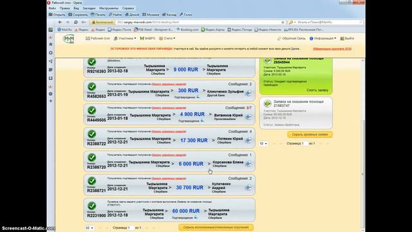This screenshot has width=412, height=232.
Task: Click the plus icon in Opera sidebar
Action: [x=51, y=101]
